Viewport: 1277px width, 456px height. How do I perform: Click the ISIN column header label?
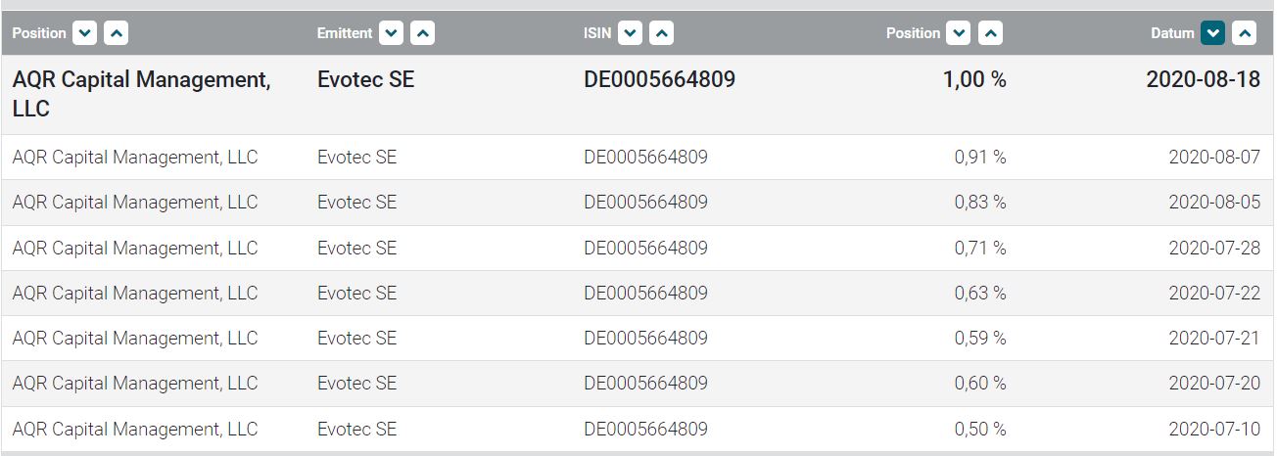[597, 33]
